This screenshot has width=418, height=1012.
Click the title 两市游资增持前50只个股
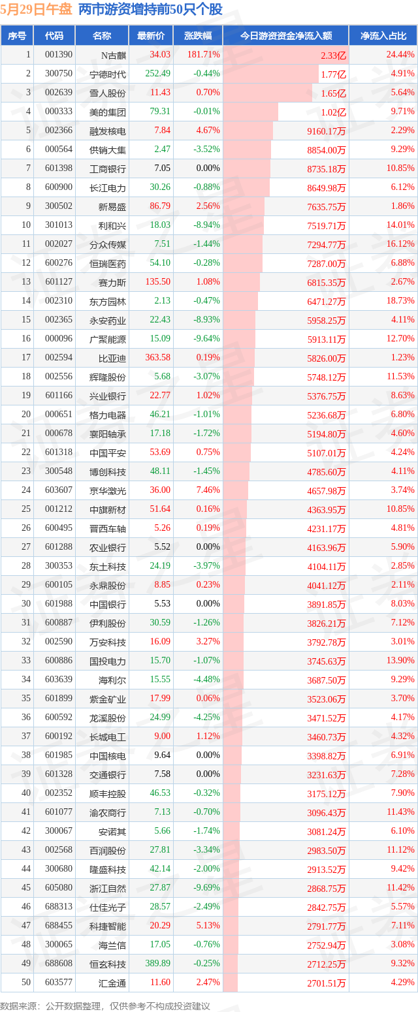tap(150, 10)
